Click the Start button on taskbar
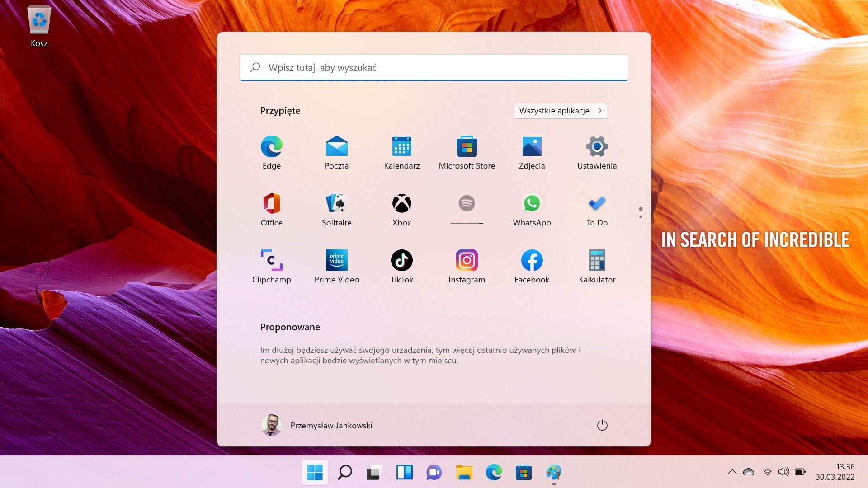The image size is (868, 488). pos(315,473)
